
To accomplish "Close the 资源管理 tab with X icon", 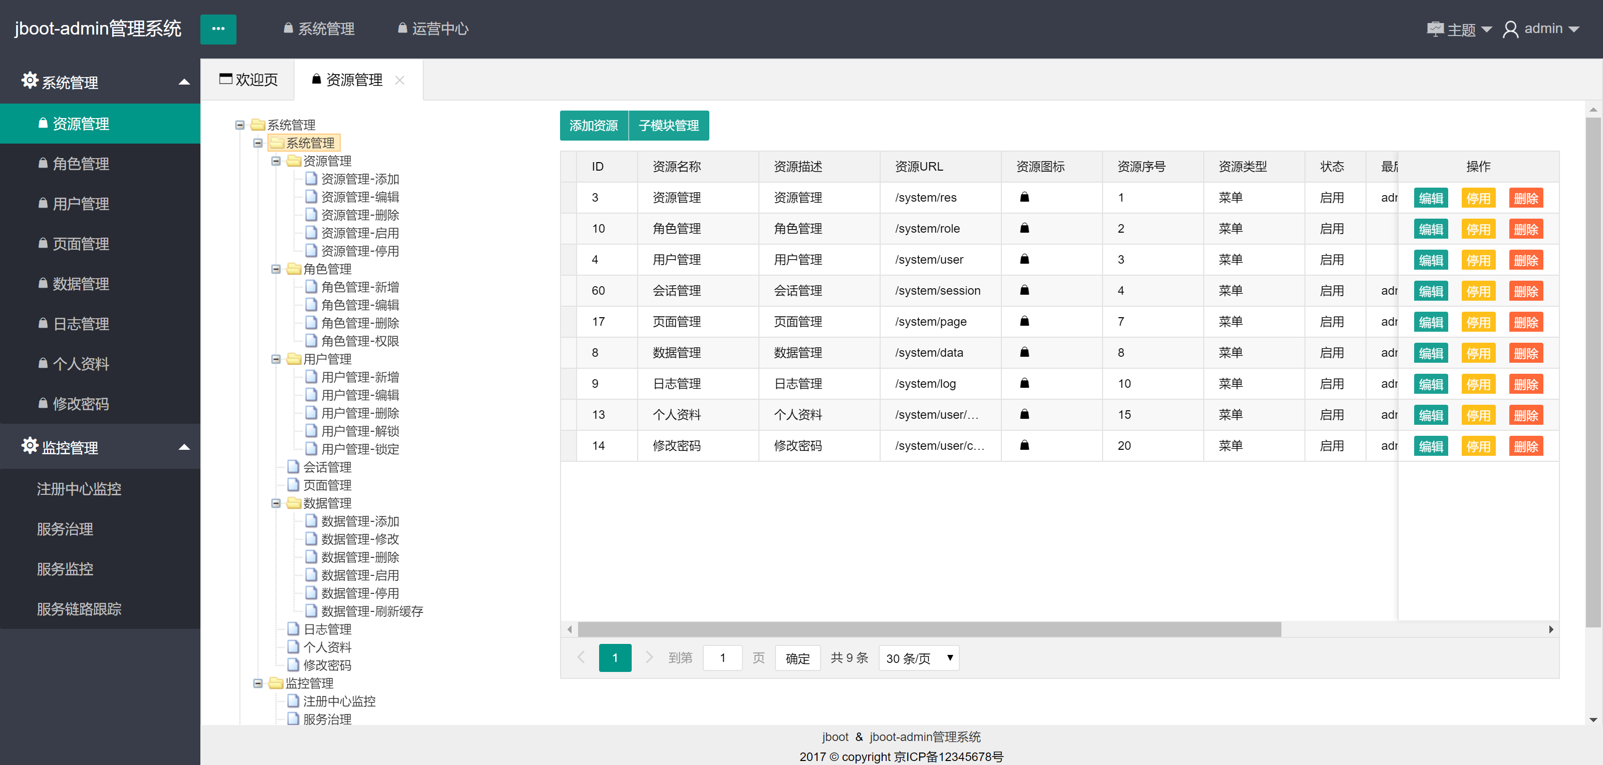I will click(400, 80).
